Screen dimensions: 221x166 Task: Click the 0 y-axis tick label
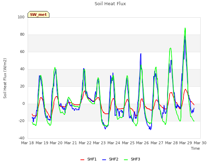[x=23, y=104]
